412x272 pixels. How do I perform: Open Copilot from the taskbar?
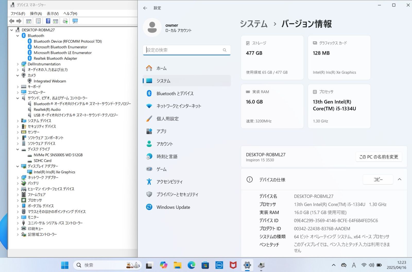coord(164,265)
